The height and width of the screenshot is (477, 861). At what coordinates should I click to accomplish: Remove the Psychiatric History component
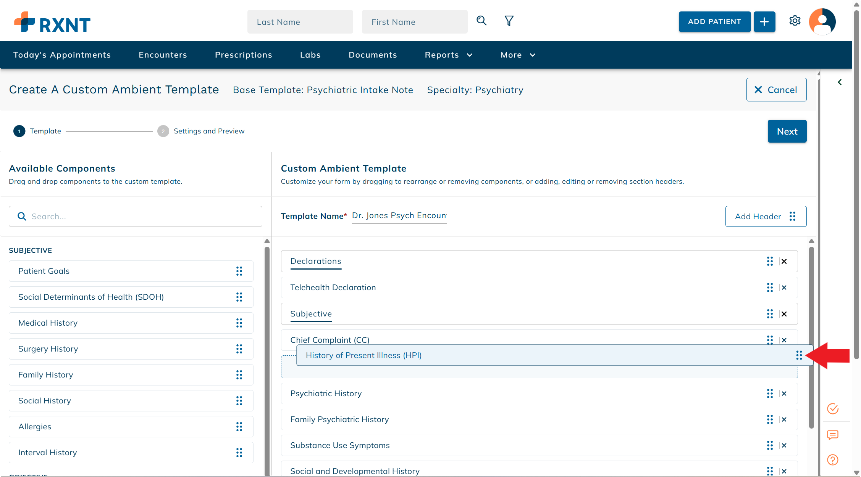(x=784, y=394)
